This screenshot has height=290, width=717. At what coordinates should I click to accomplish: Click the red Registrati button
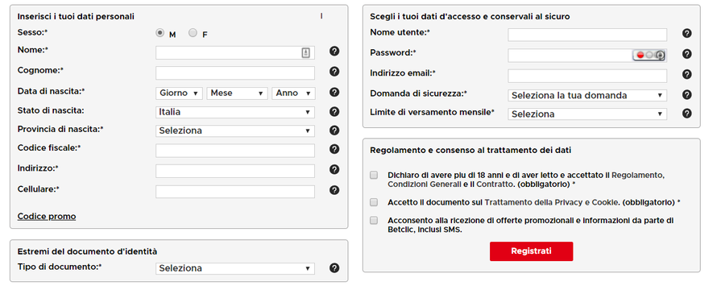(532, 251)
